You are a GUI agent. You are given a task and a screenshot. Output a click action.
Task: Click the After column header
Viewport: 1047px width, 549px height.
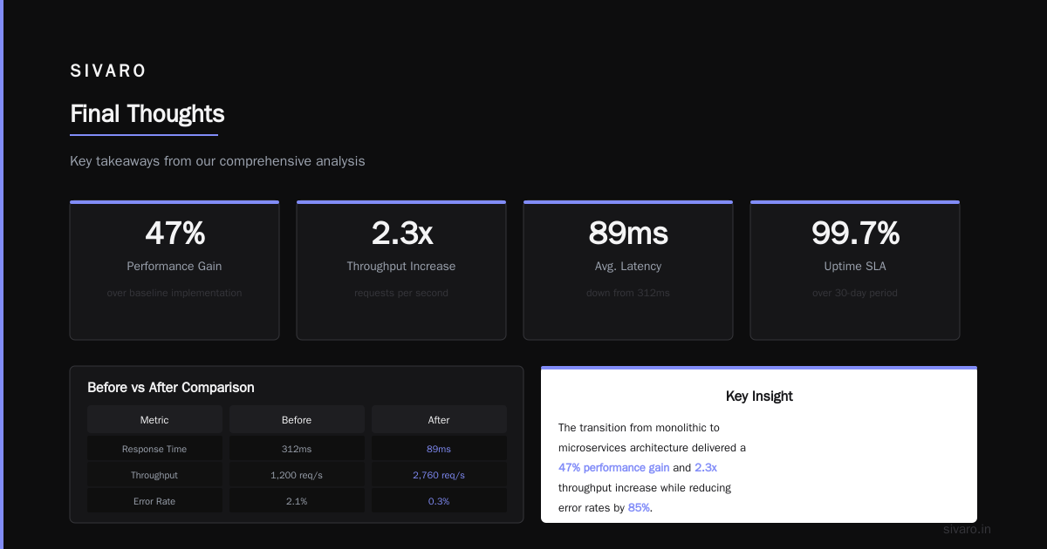[439, 420]
